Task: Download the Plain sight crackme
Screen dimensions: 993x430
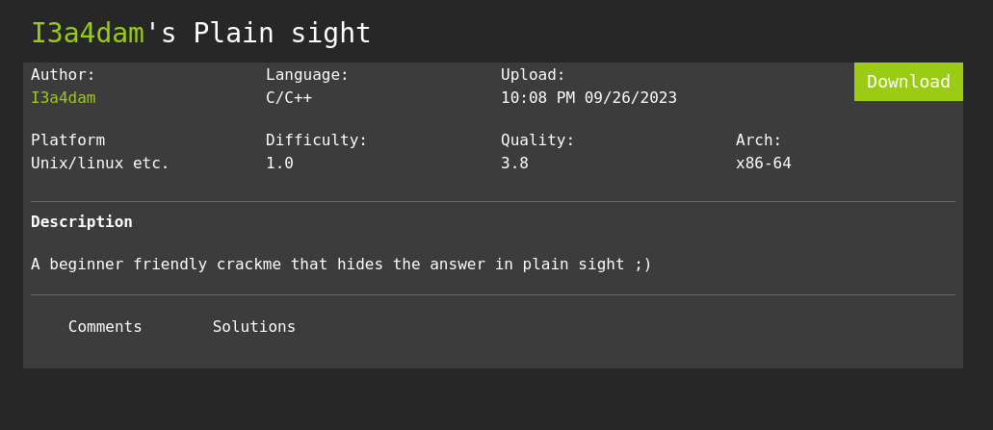Action: [908, 82]
